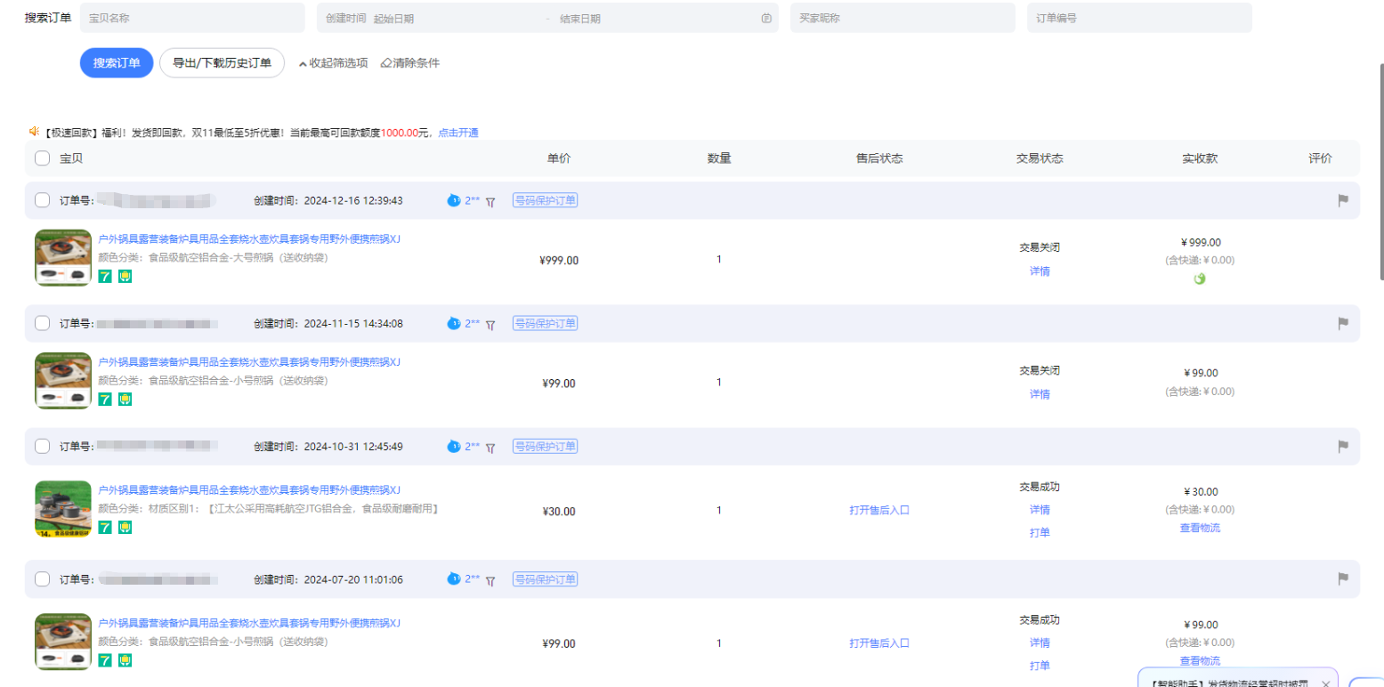Click the Wangwang chat icon on the 2024-11-15 order
This screenshot has width=1384, height=687.
click(x=454, y=324)
